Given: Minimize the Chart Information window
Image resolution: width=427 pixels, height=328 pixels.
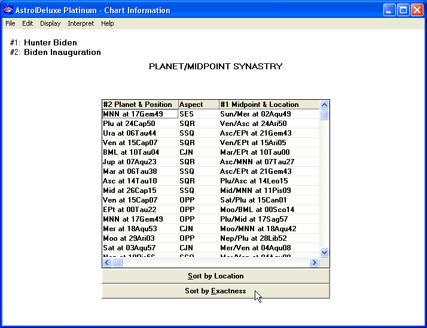Looking at the screenshot, I should (389, 10).
